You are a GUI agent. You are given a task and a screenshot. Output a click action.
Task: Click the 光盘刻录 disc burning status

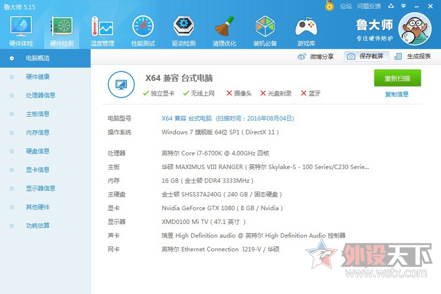point(276,93)
